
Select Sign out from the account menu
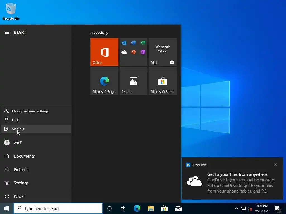tap(36, 129)
